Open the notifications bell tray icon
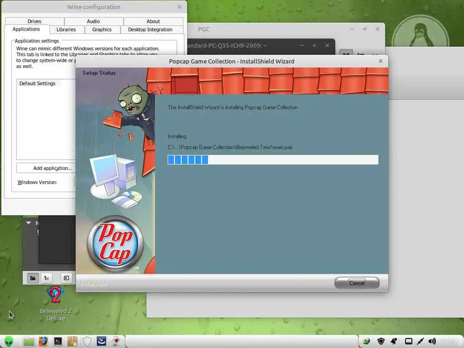This screenshot has width=464, height=348. point(394,342)
